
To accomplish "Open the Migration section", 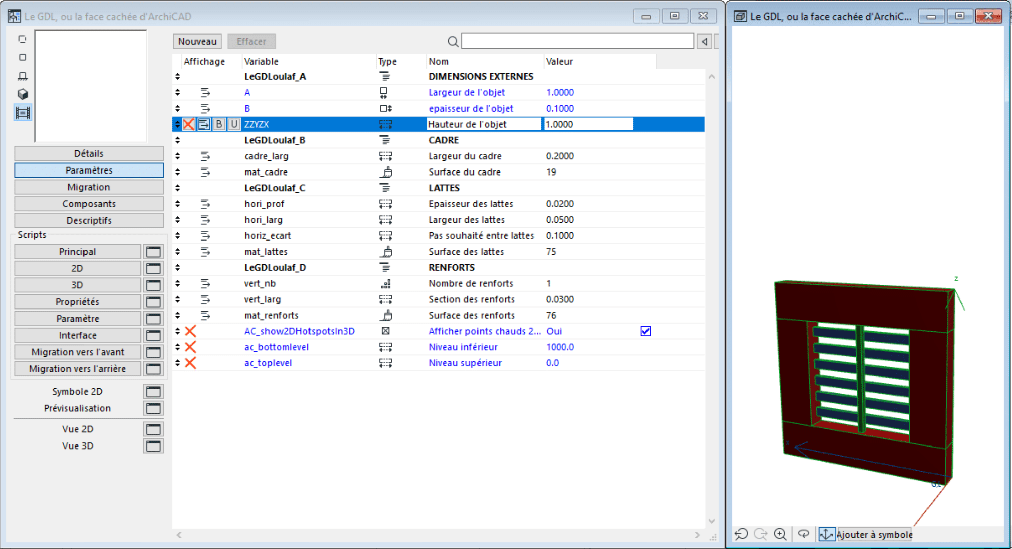I will pos(89,187).
